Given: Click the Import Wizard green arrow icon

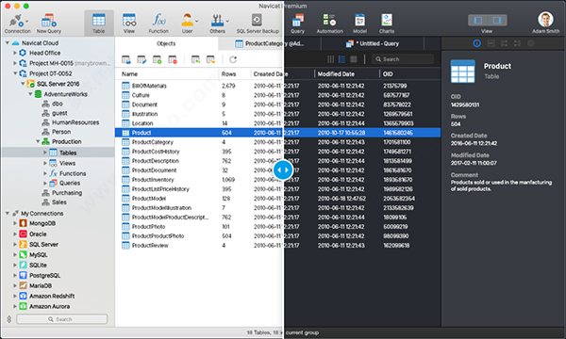Looking at the screenshot, I should pos(195,59).
